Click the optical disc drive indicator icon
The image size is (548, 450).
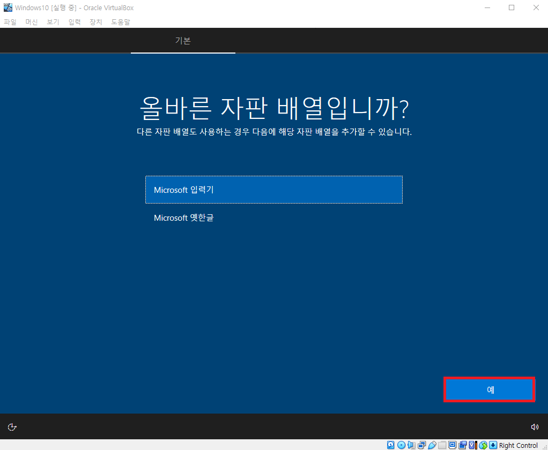click(x=401, y=445)
